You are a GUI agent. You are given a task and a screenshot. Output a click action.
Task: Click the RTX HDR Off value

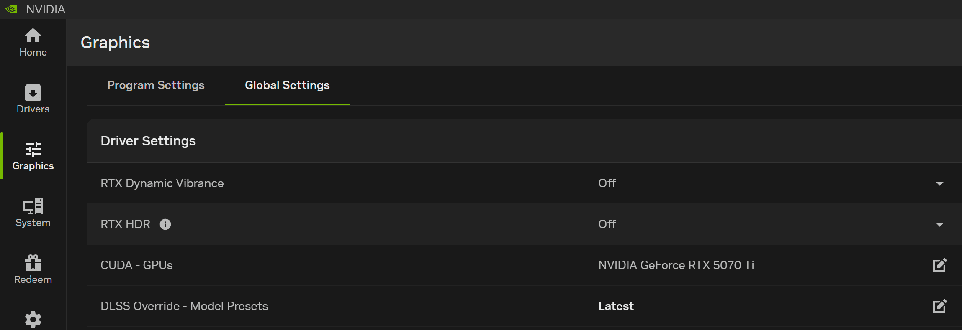pyautogui.click(x=607, y=224)
